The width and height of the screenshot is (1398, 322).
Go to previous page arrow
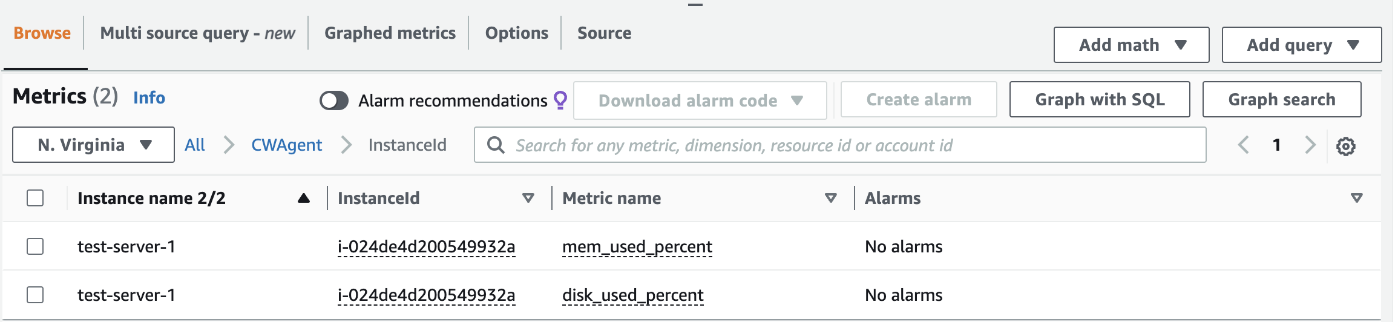[x=1244, y=145]
